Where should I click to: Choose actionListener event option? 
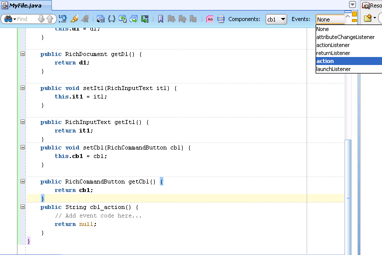349,45
